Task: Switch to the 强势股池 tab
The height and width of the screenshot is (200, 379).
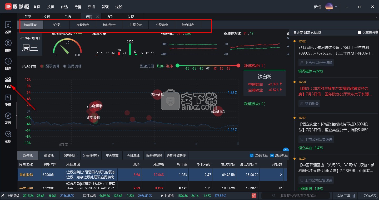Action: point(70,155)
